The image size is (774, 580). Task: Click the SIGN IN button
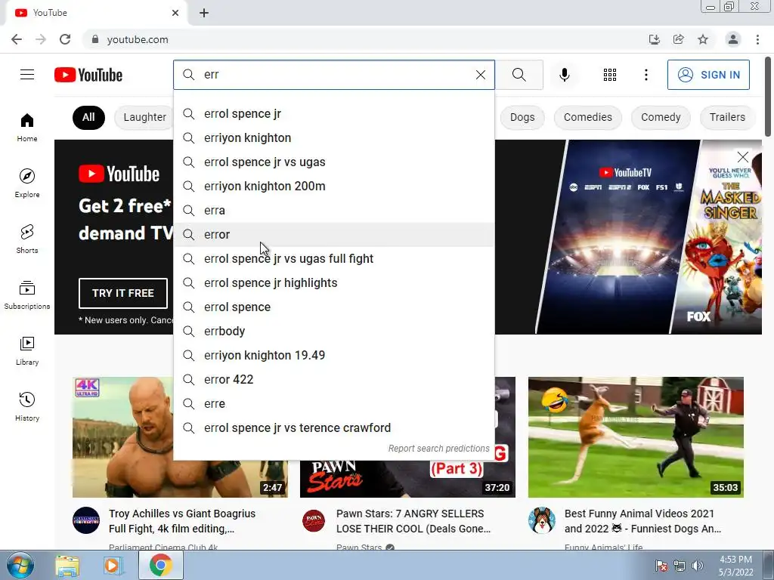tap(708, 75)
